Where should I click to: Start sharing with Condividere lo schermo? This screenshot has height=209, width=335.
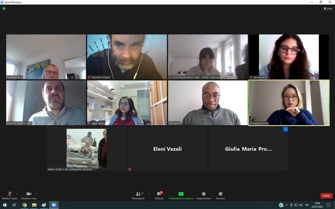tap(181, 195)
